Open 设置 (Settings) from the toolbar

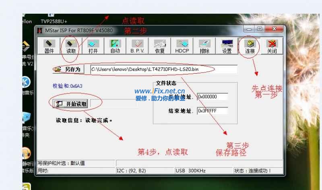[x=227, y=46]
